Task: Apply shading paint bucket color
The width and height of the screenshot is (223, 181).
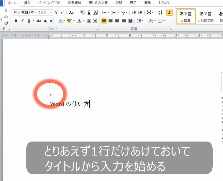Action: (150, 21)
